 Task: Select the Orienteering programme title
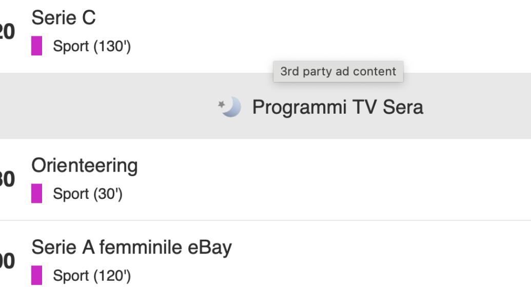coord(85,165)
